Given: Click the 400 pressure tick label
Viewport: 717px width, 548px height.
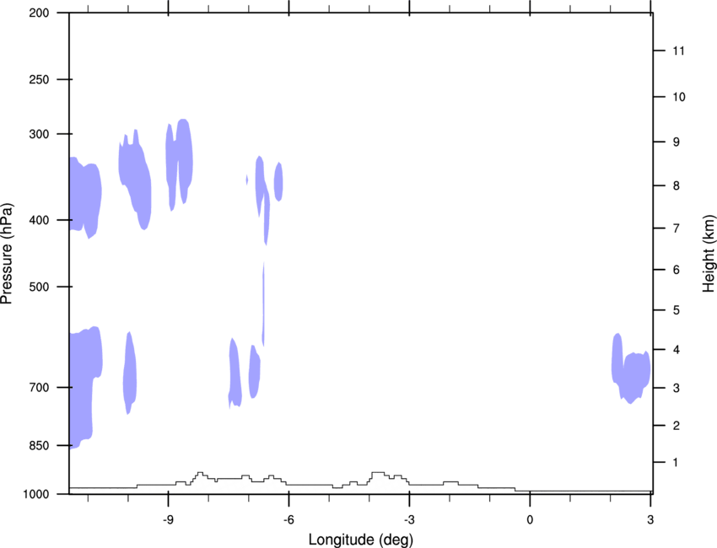Looking at the screenshot, I should click(39, 220).
